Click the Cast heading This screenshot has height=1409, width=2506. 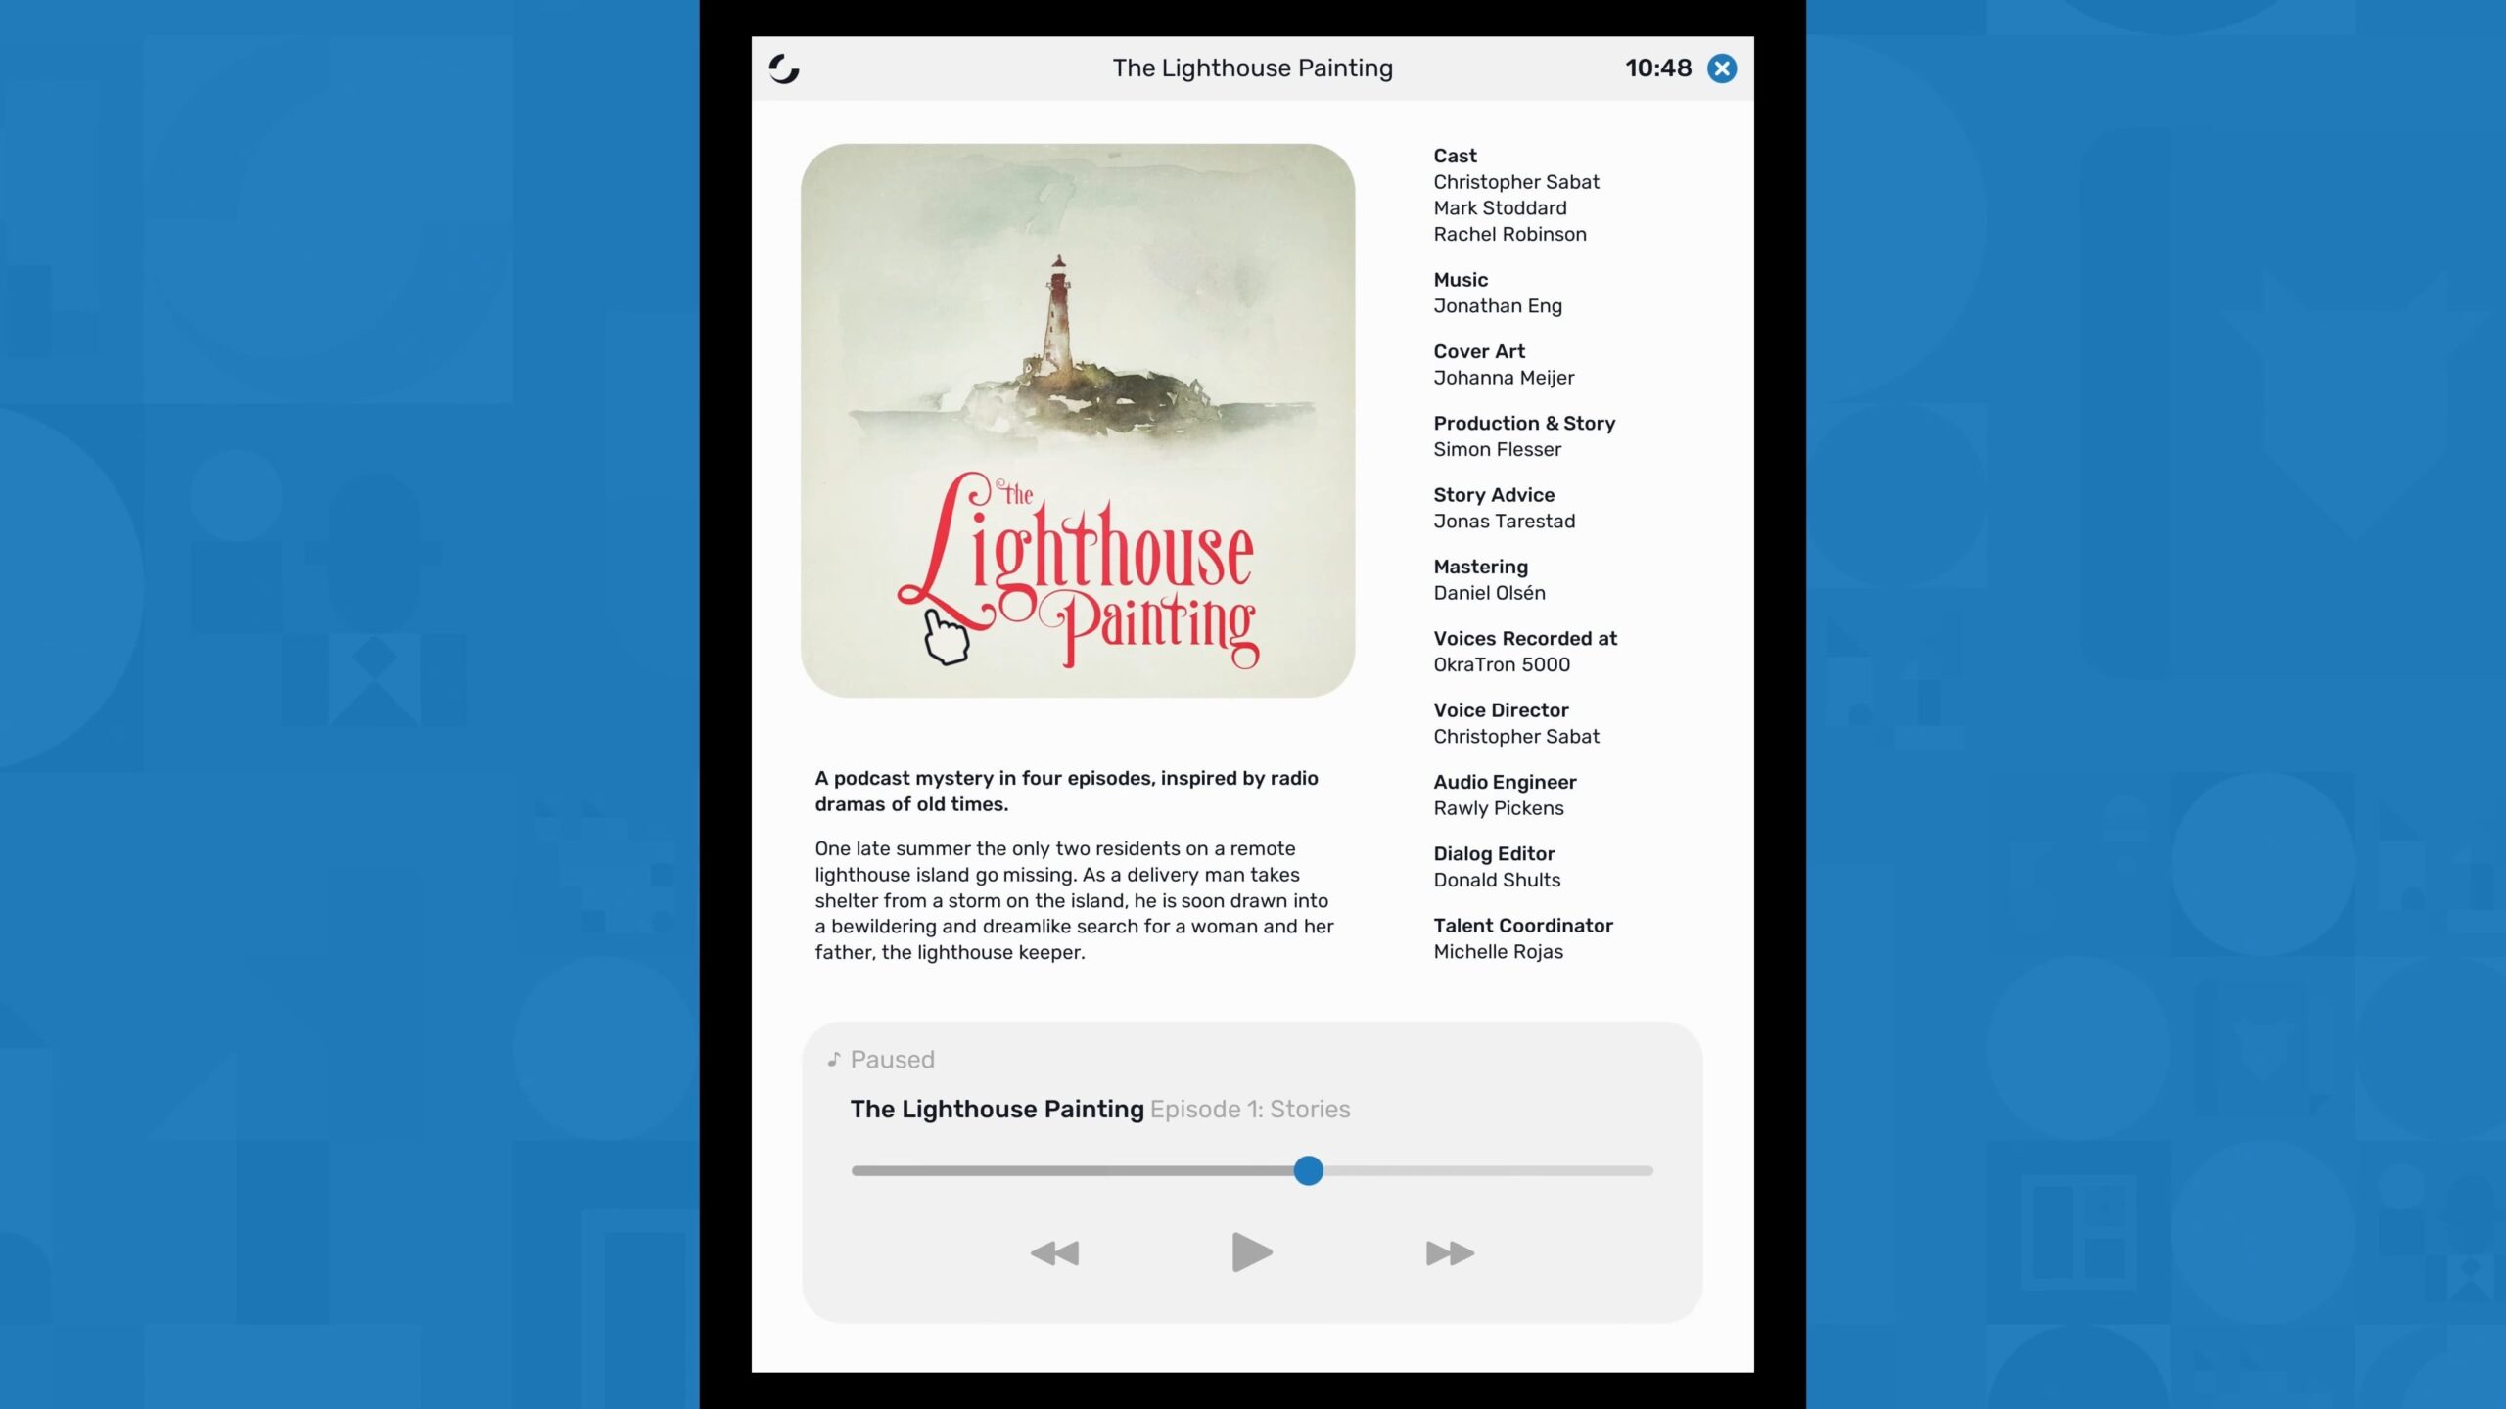[x=1455, y=157]
